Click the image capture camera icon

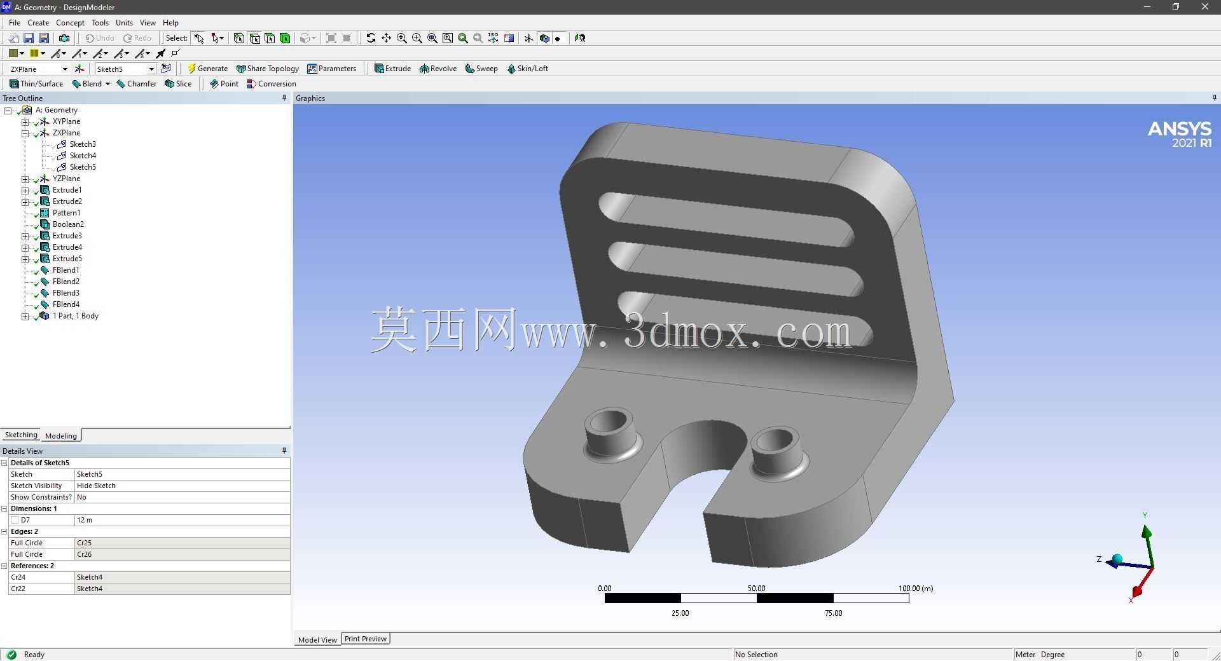tap(64, 38)
